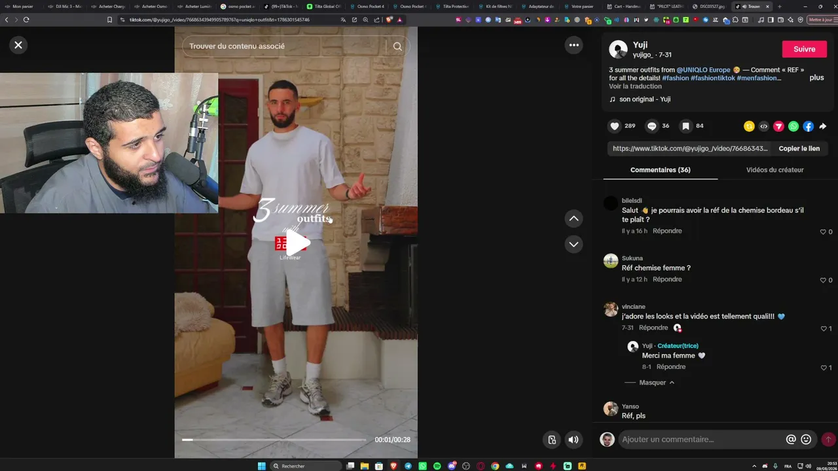Open comments via speech bubble icon
Image resolution: width=838 pixels, height=471 pixels.
pos(652,126)
